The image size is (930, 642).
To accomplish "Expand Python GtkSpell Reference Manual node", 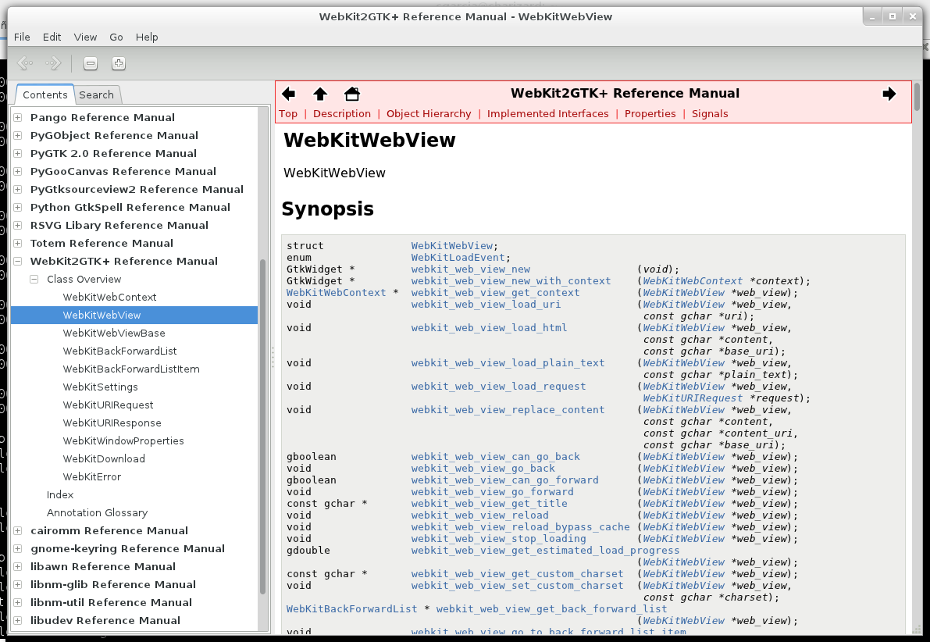I will coord(18,207).
